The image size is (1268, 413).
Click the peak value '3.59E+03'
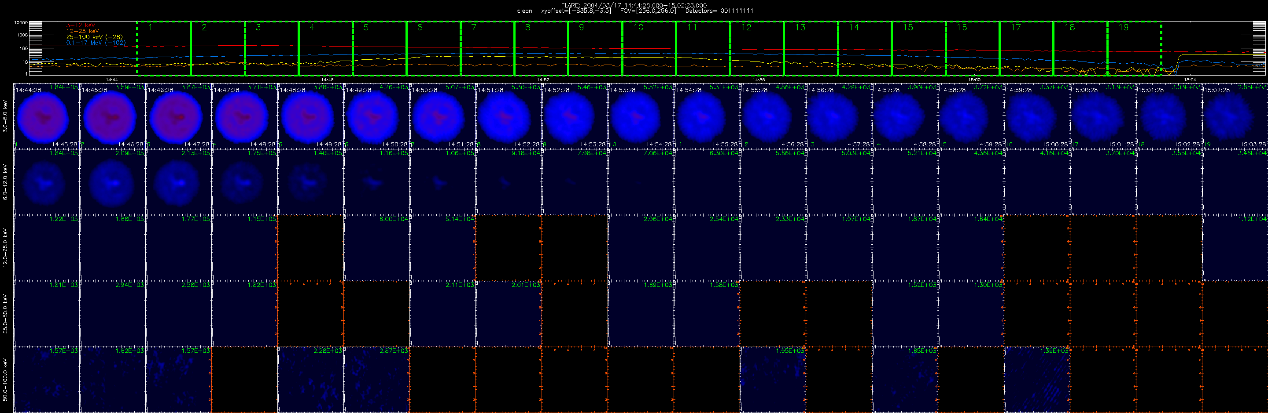tap(130, 87)
